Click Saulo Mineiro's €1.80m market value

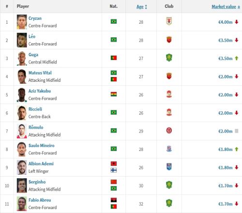[226, 150]
